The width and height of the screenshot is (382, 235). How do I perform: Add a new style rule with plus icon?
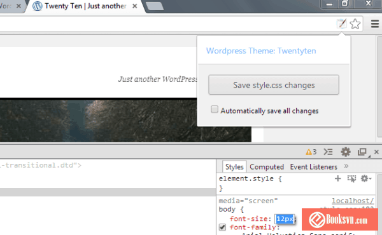click(x=337, y=178)
